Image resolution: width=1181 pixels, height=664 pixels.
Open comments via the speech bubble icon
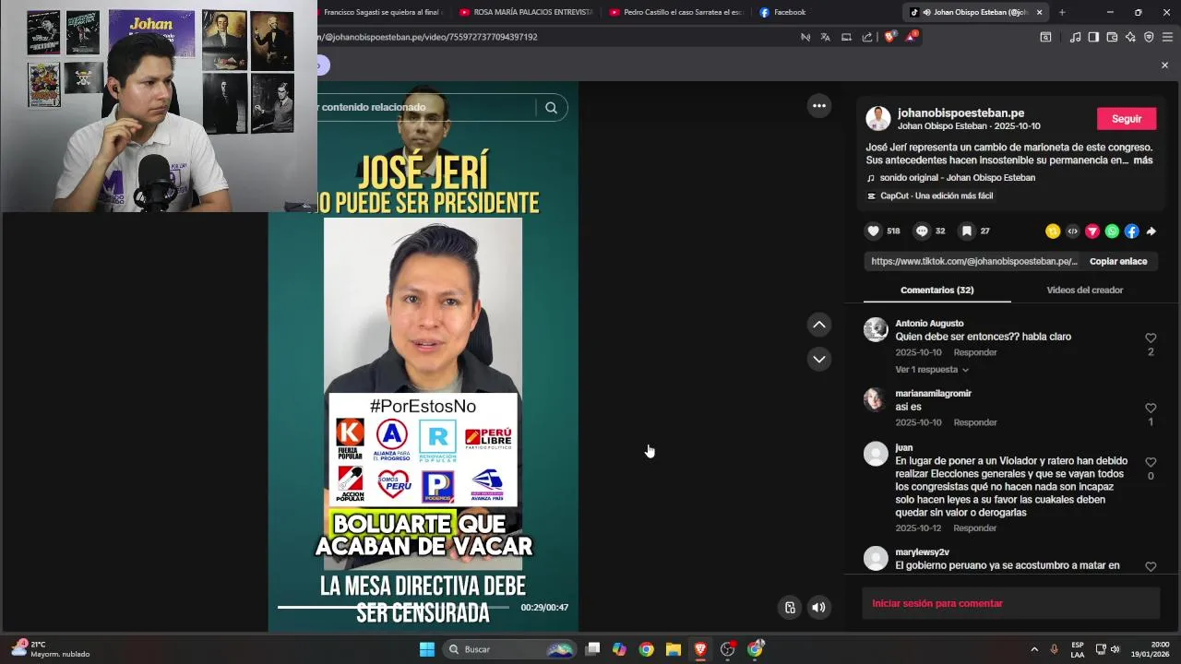pos(921,231)
